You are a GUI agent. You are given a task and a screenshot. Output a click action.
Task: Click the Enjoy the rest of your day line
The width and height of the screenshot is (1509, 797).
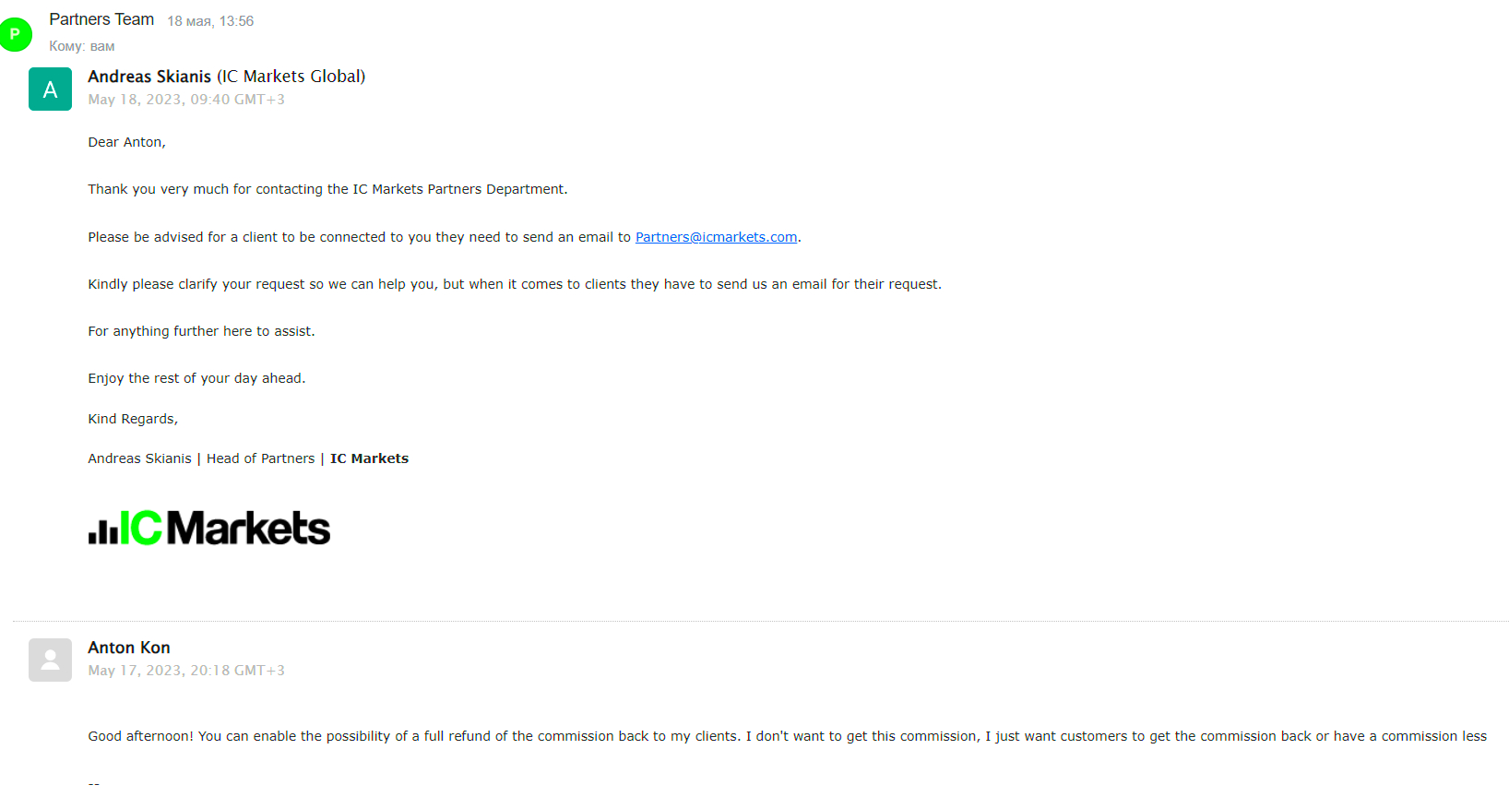click(196, 378)
